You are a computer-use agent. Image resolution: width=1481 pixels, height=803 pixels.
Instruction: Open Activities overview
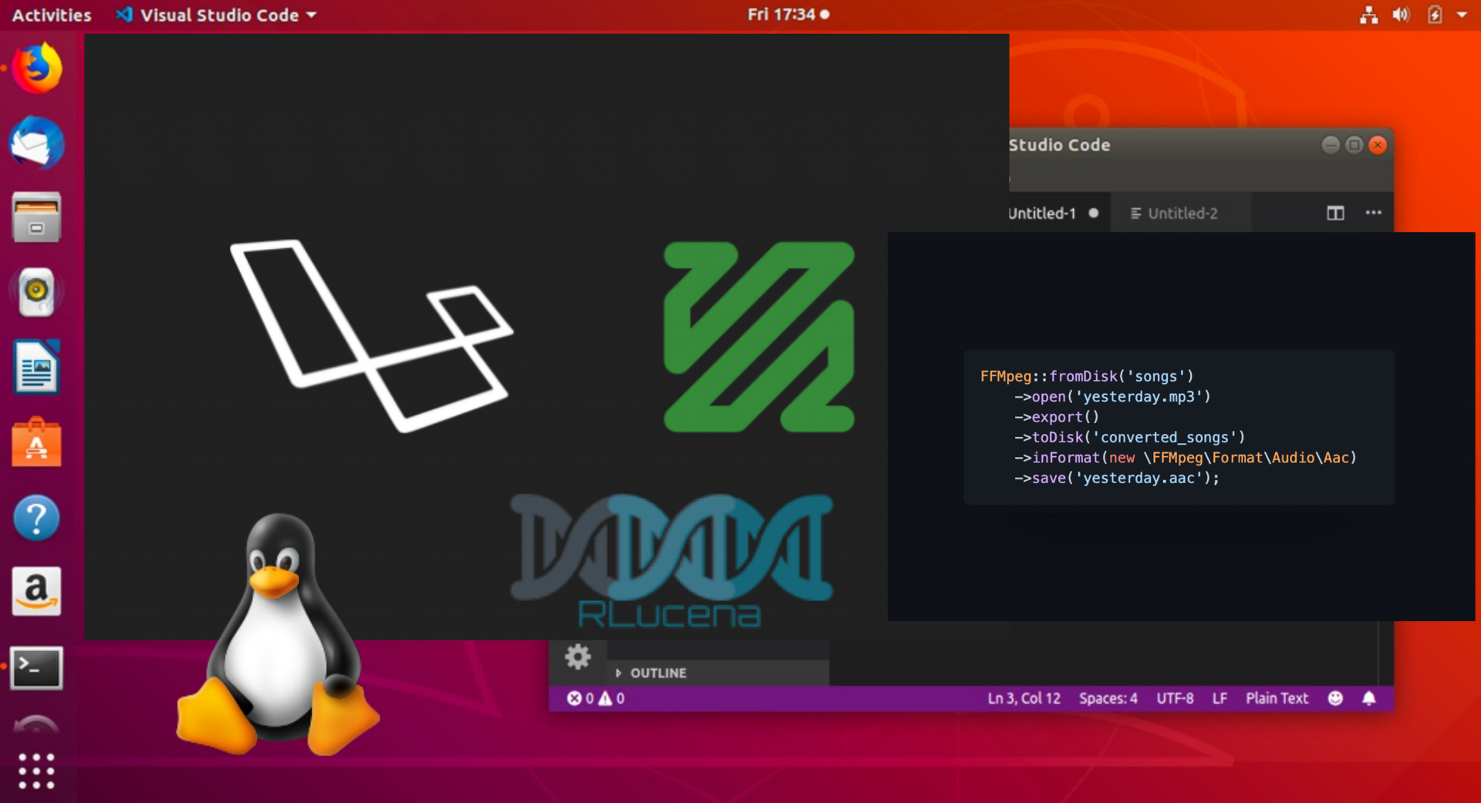coord(51,15)
